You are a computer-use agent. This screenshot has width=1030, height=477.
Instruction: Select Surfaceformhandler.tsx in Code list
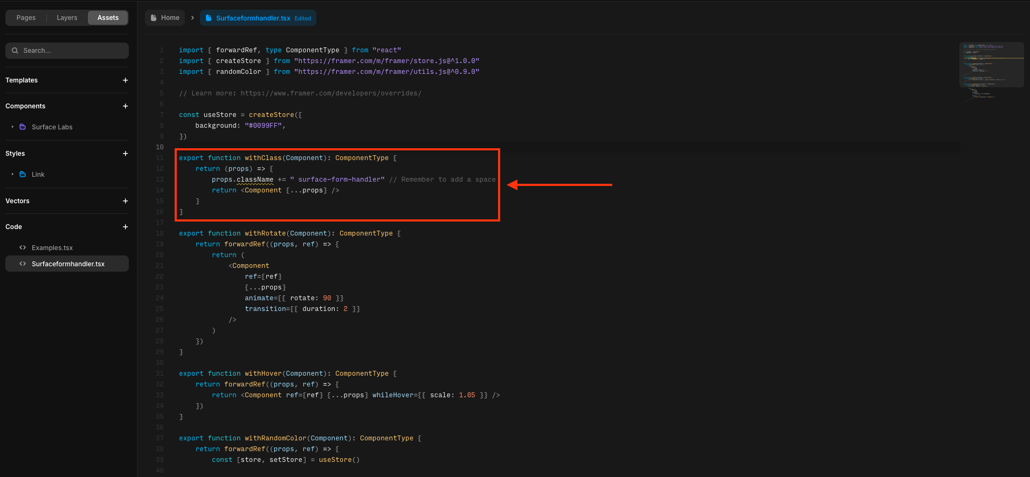coord(67,264)
